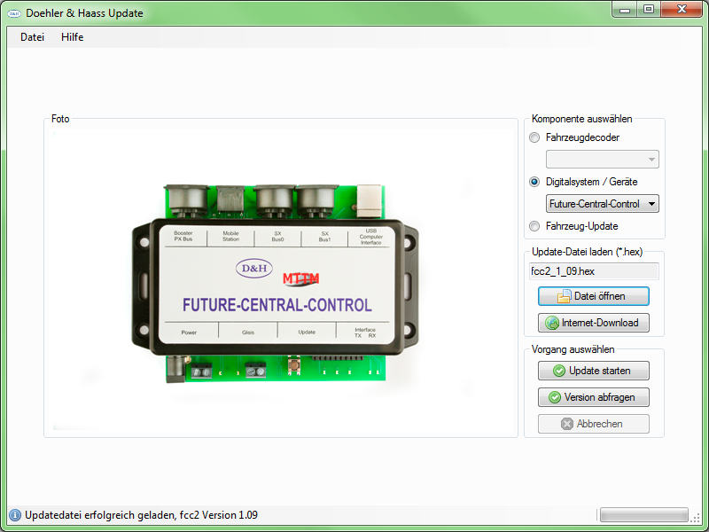Viewport: 709px width, 532px height.
Task: Open the Hilfe menu
Action: [x=73, y=37]
